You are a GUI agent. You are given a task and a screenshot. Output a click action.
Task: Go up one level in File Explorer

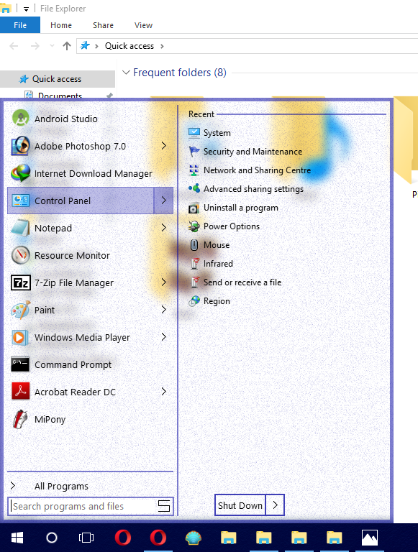[67, 46]
